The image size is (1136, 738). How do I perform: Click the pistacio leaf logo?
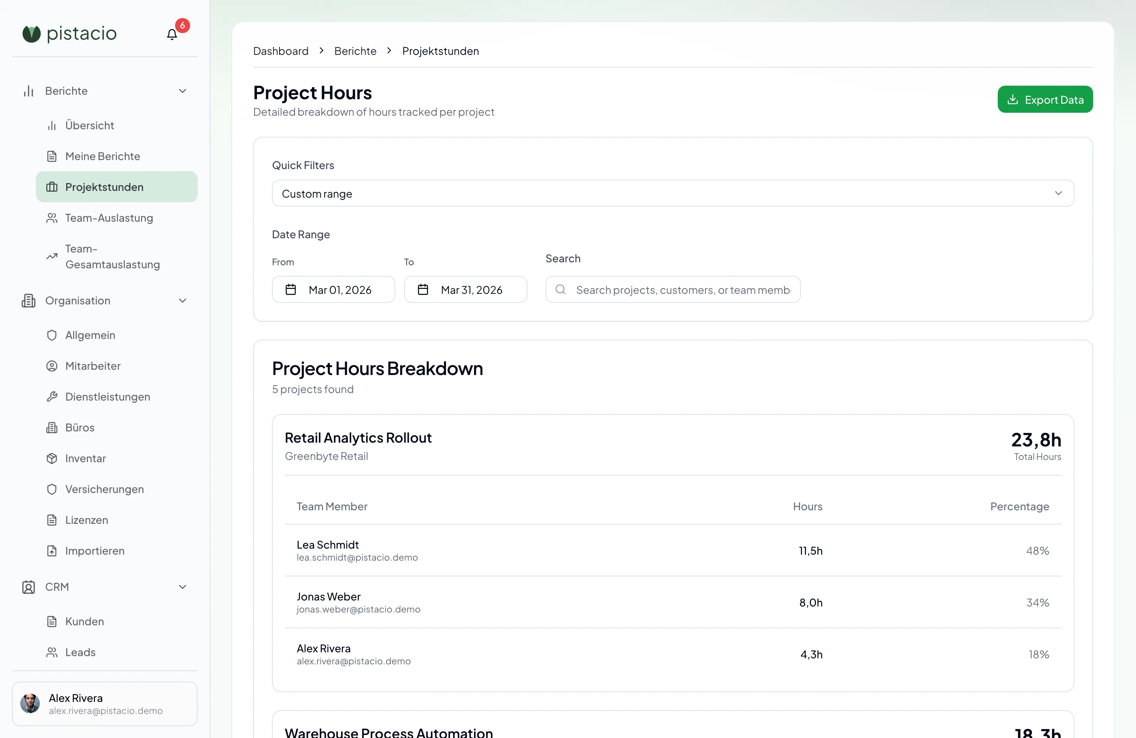pyautogui.click(x=32, y=34)
